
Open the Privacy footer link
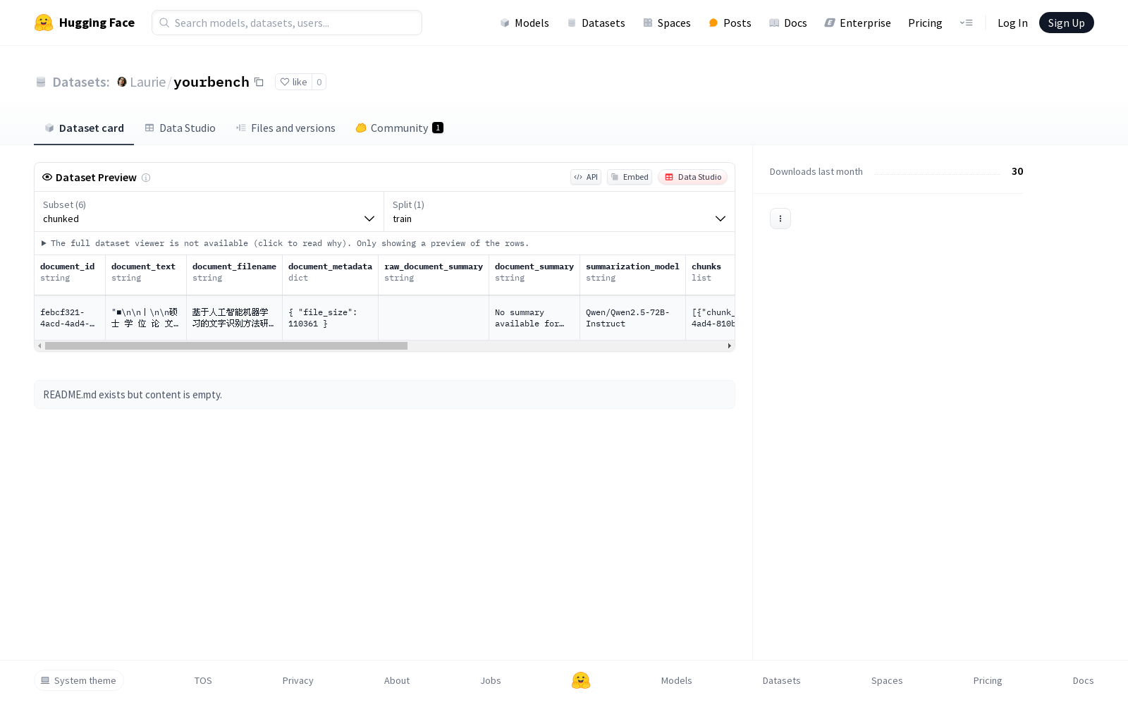(298, 680)
